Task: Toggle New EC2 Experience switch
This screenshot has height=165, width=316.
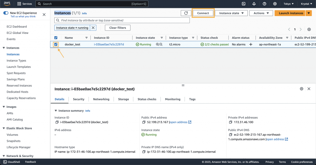Action: (6, 13)
